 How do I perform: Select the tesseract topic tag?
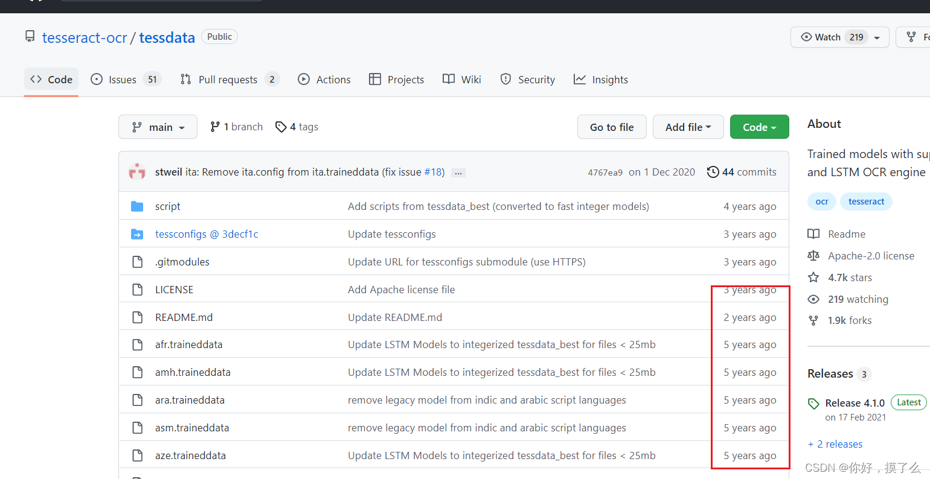point(866,201)
